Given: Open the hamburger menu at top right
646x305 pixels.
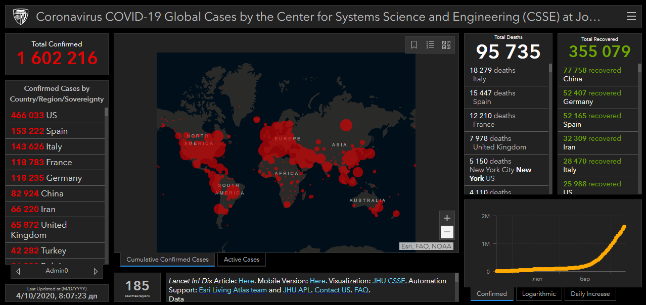Looking at the screenshot, I should (631, 17).
